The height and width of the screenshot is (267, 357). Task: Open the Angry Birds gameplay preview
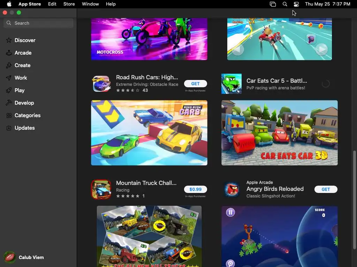coord(279,236)
